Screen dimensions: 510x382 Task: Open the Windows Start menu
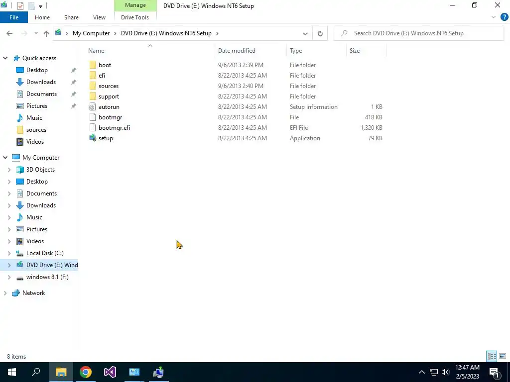coord(12,372)
